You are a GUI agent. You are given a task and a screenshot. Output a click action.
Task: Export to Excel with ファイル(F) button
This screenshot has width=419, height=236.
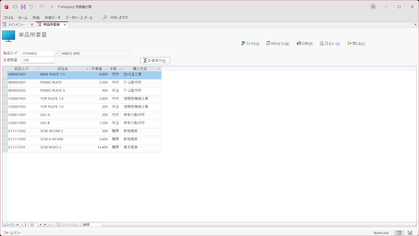[250, 44]
